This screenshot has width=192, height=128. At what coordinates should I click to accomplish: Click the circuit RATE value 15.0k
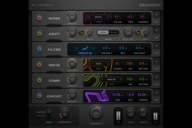[116, 95]
